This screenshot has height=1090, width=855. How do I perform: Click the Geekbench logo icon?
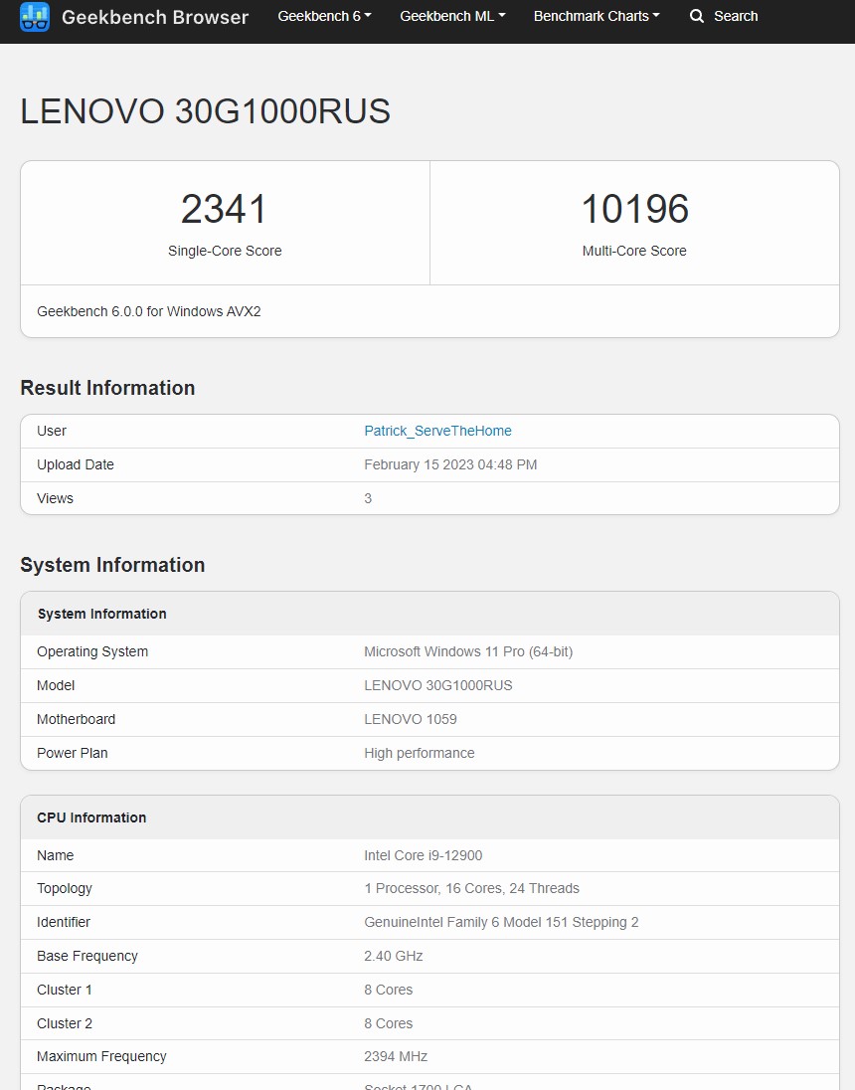pos(35,17)
